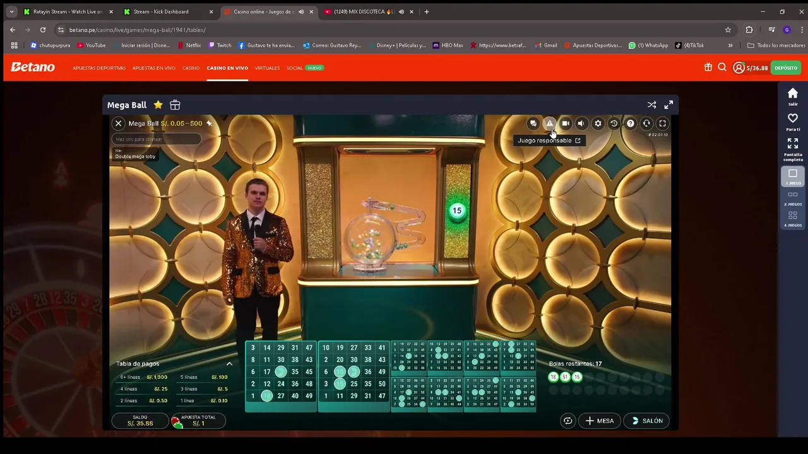
Task: Enter game fullscreen via corner brackets icon
Action: coord(662,124)
